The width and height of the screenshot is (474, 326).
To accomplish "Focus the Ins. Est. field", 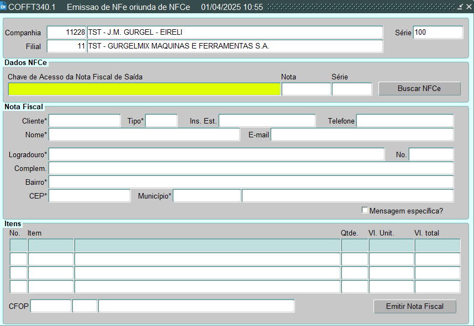I will [x=267, y=121].
